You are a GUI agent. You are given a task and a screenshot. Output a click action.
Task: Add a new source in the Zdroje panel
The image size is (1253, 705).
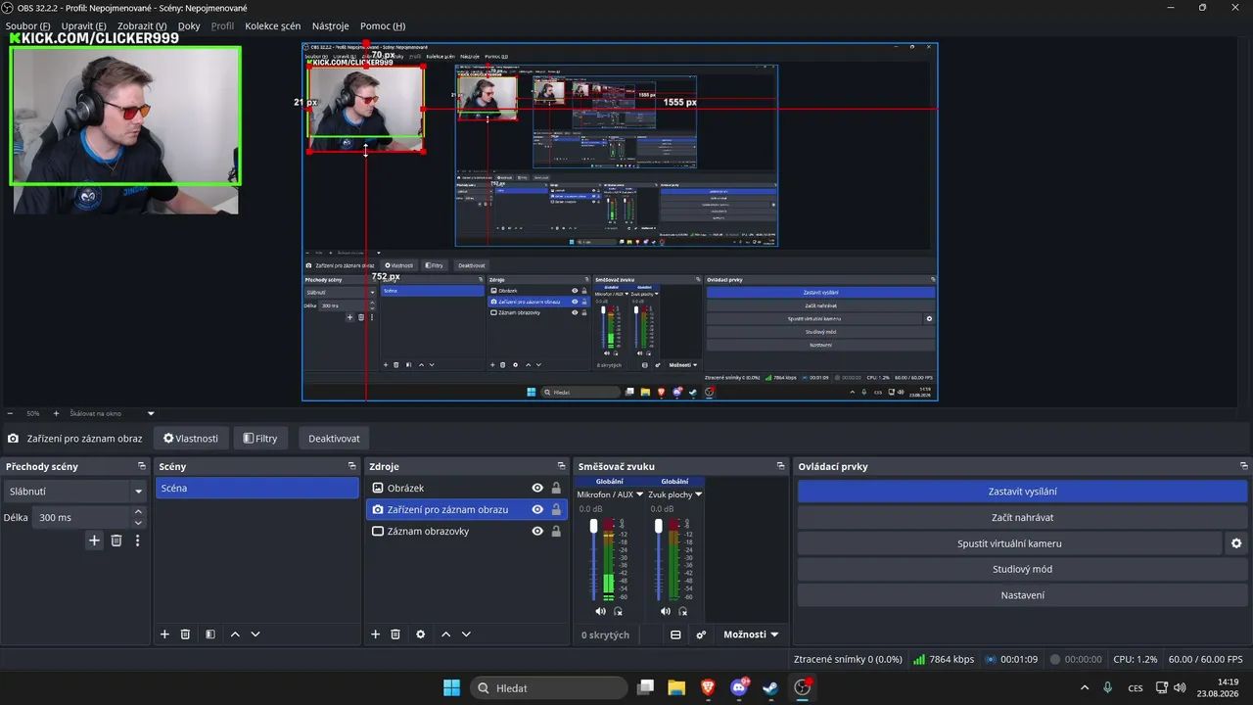pos(375,634)
